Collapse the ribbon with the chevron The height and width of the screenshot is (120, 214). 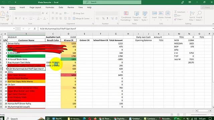pos(213,24)
